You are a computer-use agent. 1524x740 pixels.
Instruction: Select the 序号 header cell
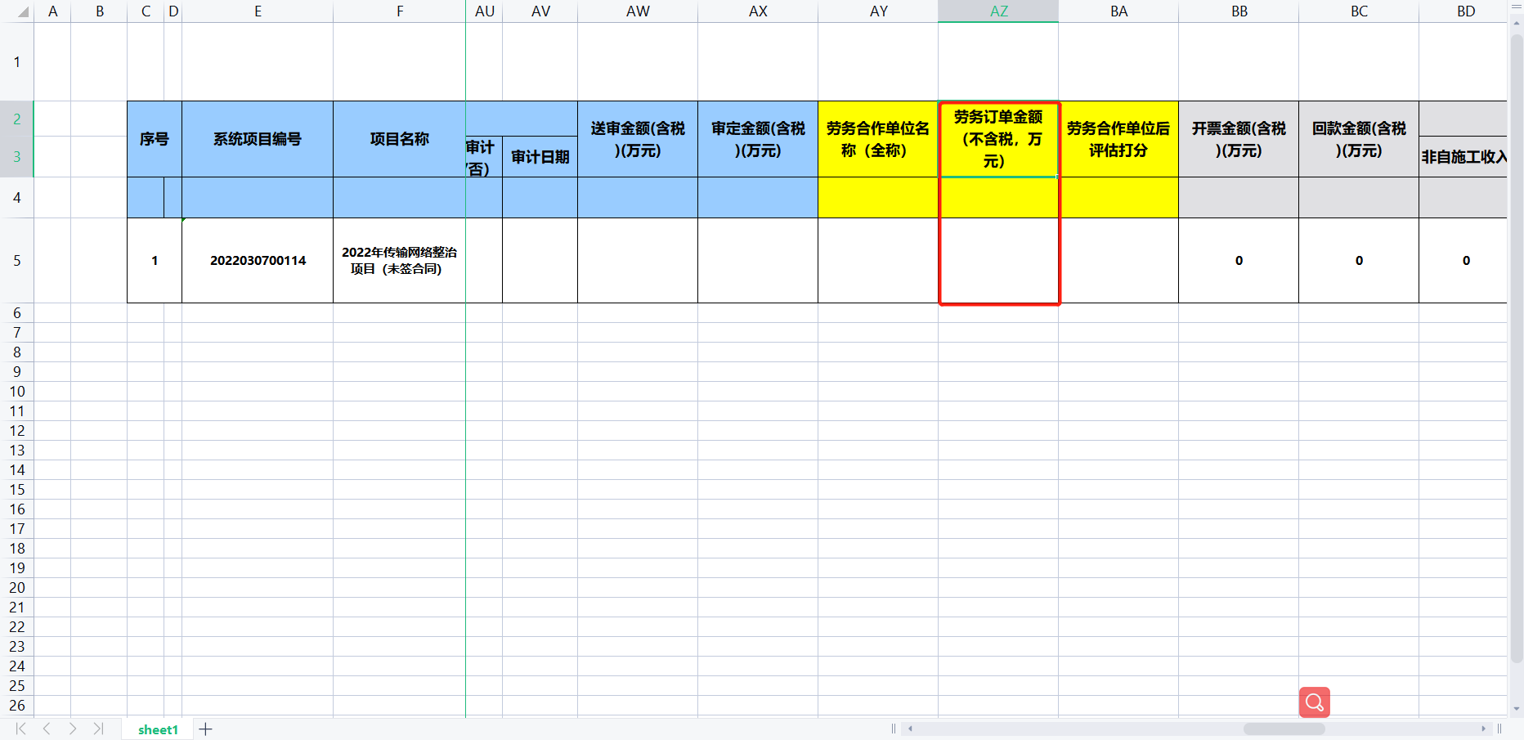click(155, 139)
